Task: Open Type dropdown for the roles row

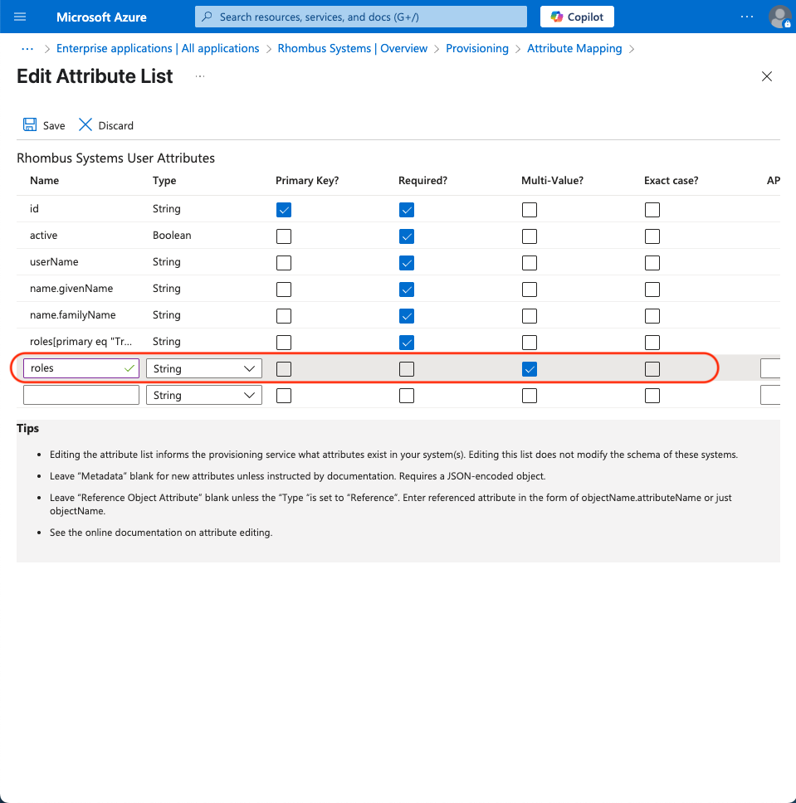Action: [204, 368]
